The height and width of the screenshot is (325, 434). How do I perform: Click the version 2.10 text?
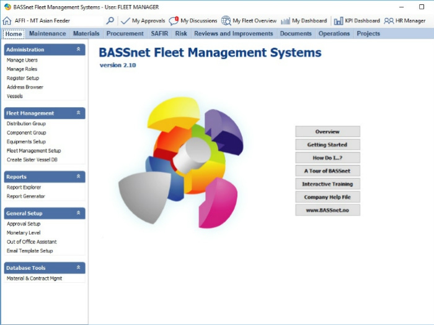pos(118,65)
